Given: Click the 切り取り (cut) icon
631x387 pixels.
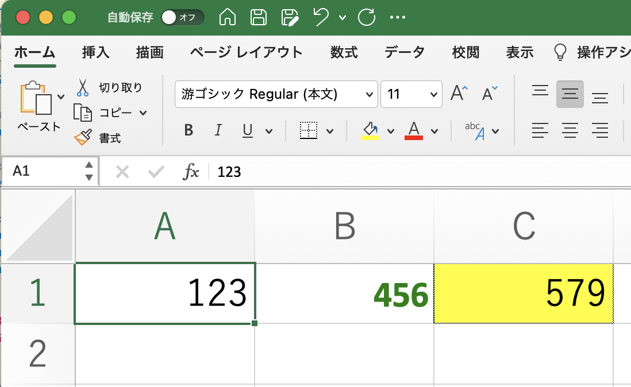Looking at the screenshot, I should coord(82,87).
